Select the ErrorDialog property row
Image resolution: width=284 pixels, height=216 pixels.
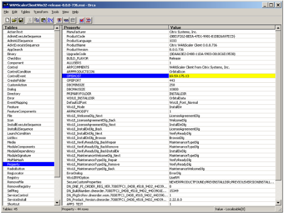pyautogui.click(x=169, y=173)
